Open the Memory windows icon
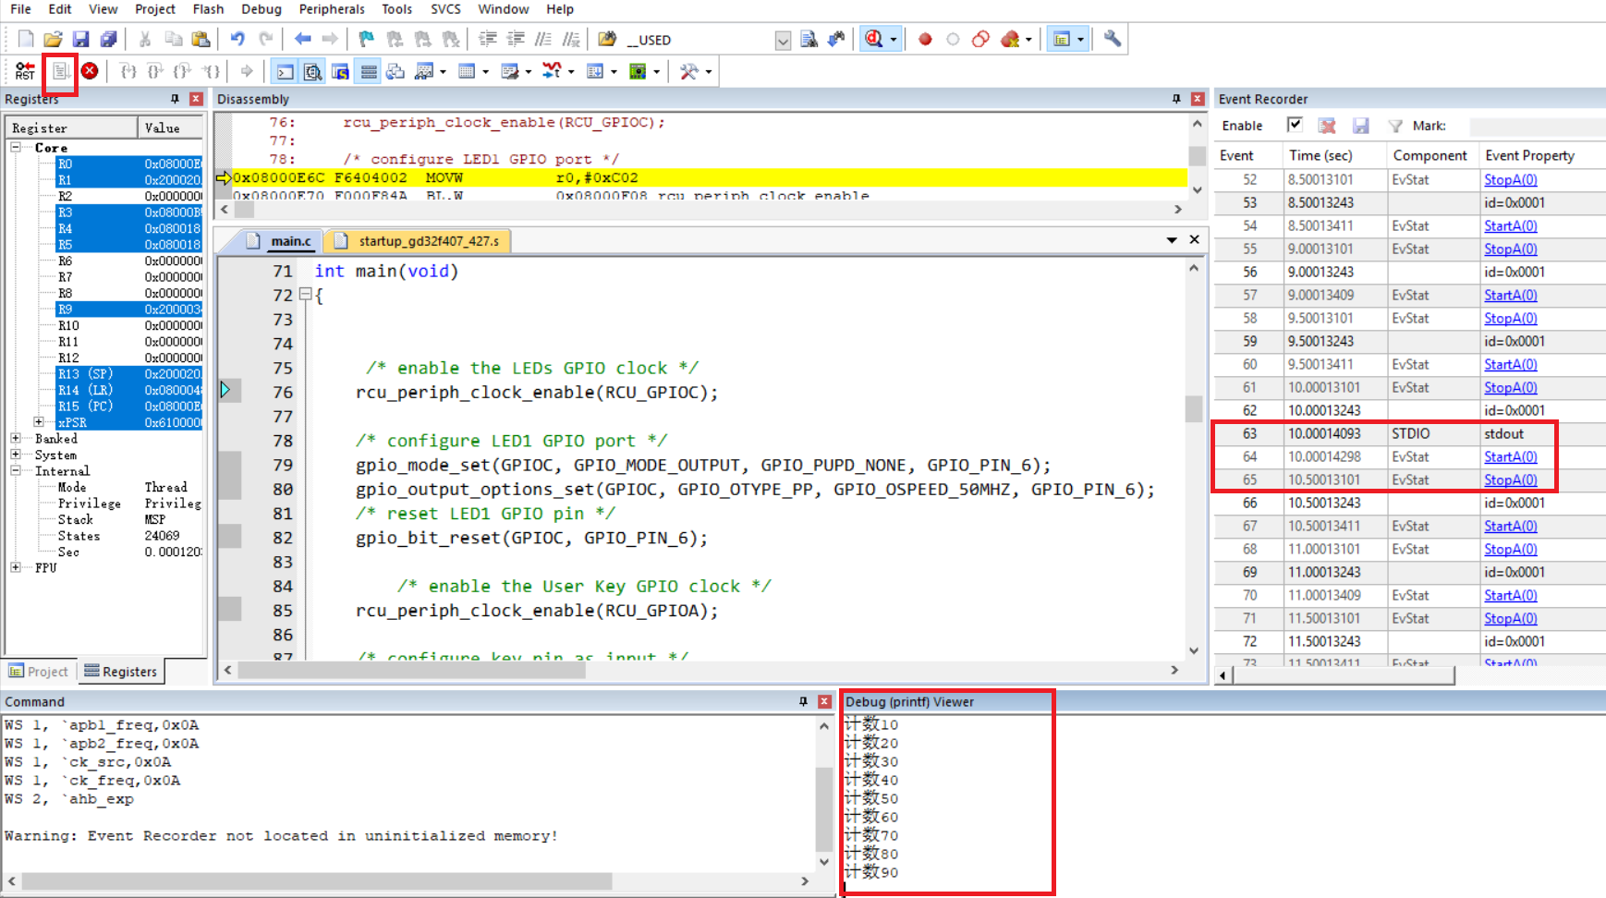1606x898 pixels. (467, 71)
